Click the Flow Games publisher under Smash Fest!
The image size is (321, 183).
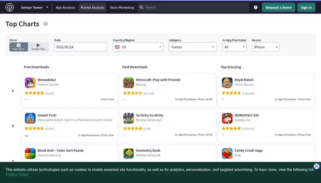pyautogui.click(x=75, y=120)
